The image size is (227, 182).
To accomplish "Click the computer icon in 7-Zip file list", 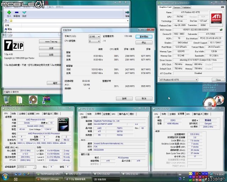I will click(6, 29).
